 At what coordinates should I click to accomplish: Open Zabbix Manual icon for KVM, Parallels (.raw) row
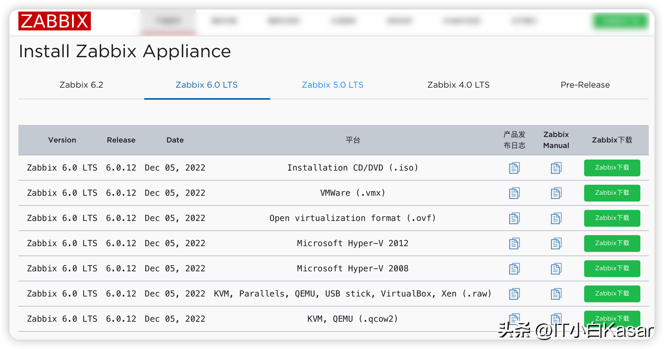click(x=556, y=294)
